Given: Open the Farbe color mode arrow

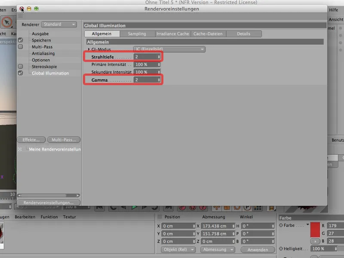Looking at the screenshot, I should click(307, 224).
